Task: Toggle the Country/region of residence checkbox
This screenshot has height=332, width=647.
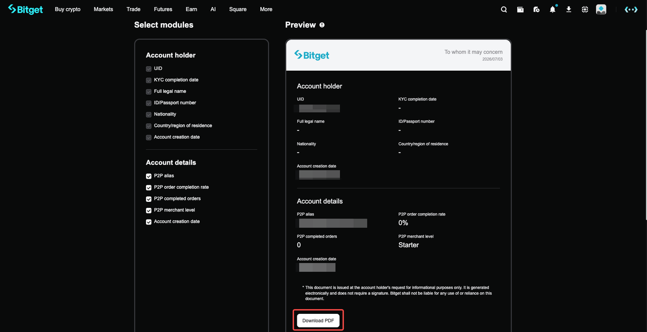Action: [149, 126]
